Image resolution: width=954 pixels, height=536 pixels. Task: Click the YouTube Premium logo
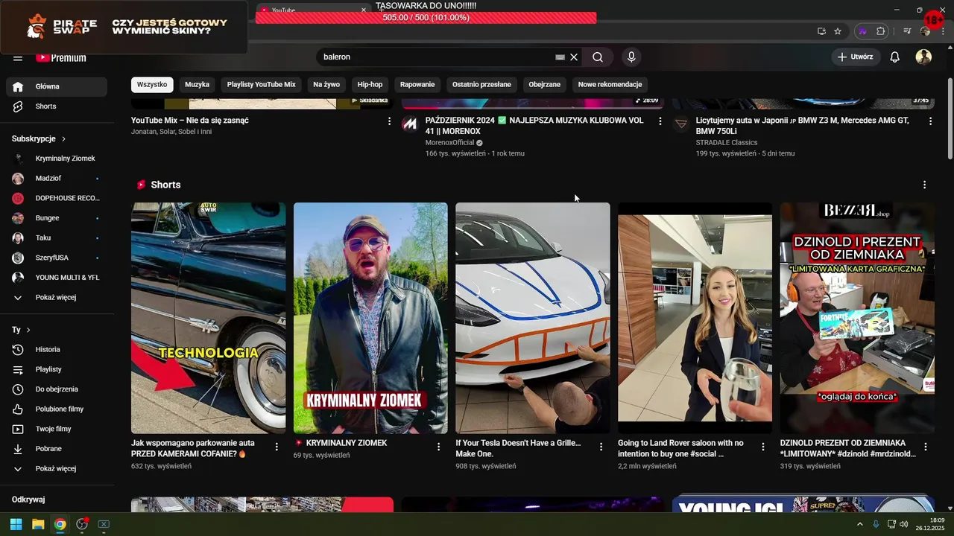click(61, 57)
